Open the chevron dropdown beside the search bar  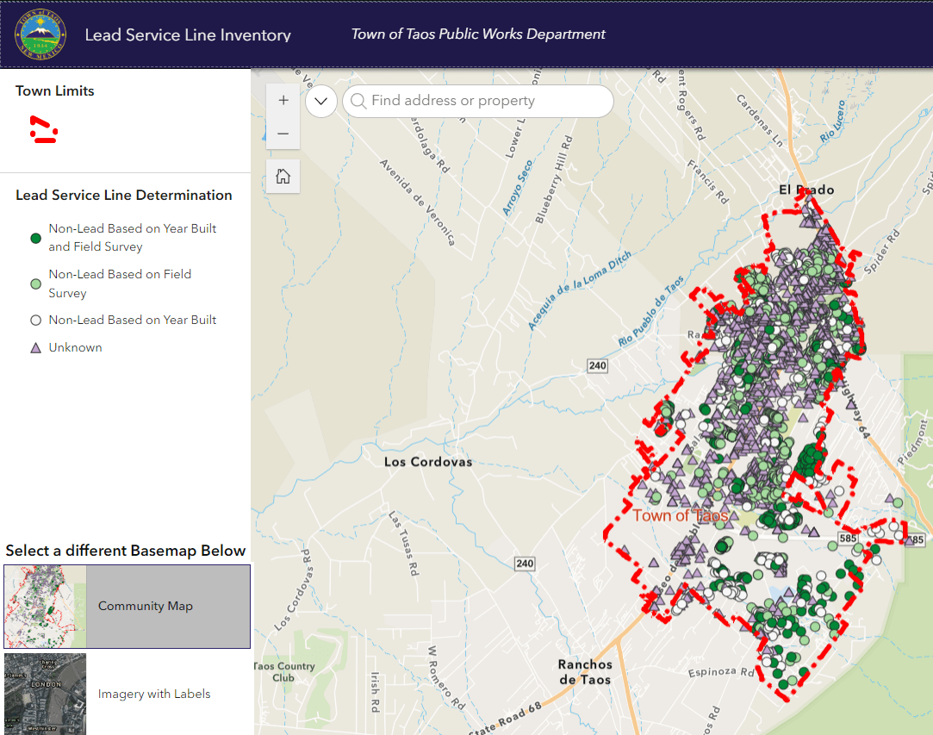[x=320, y=101]
